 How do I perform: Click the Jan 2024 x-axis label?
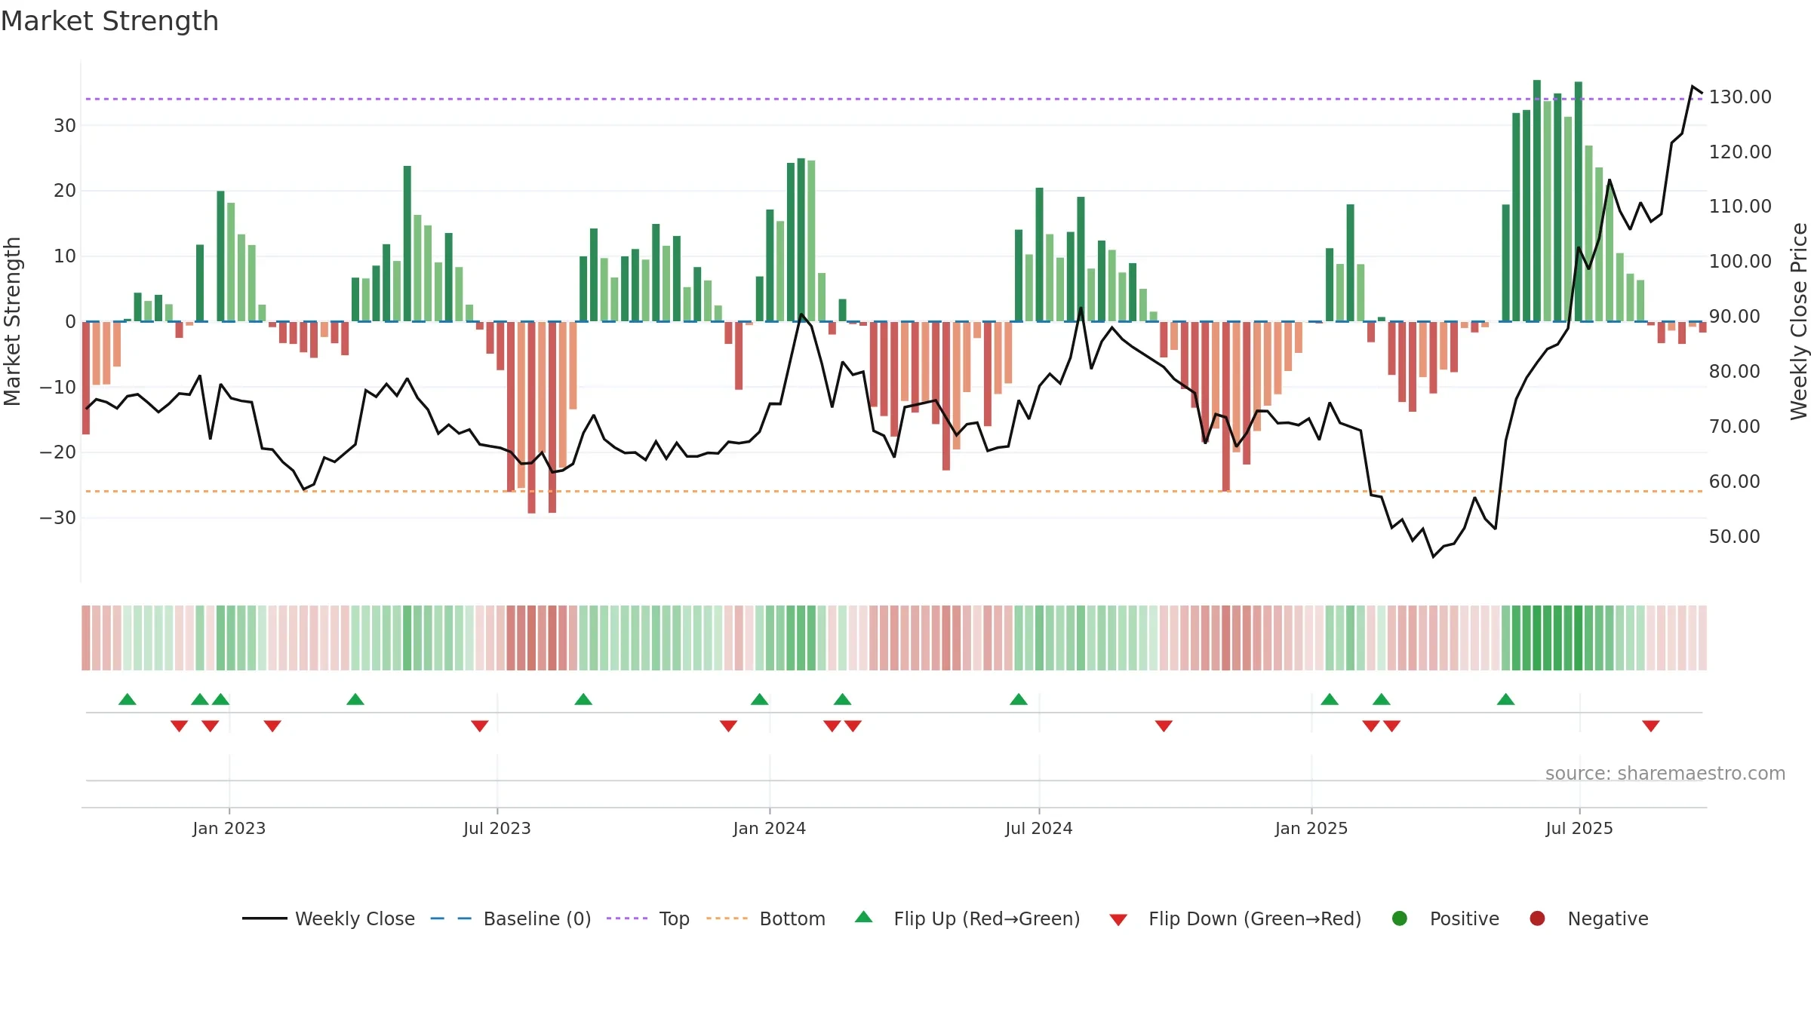(770, 828)
